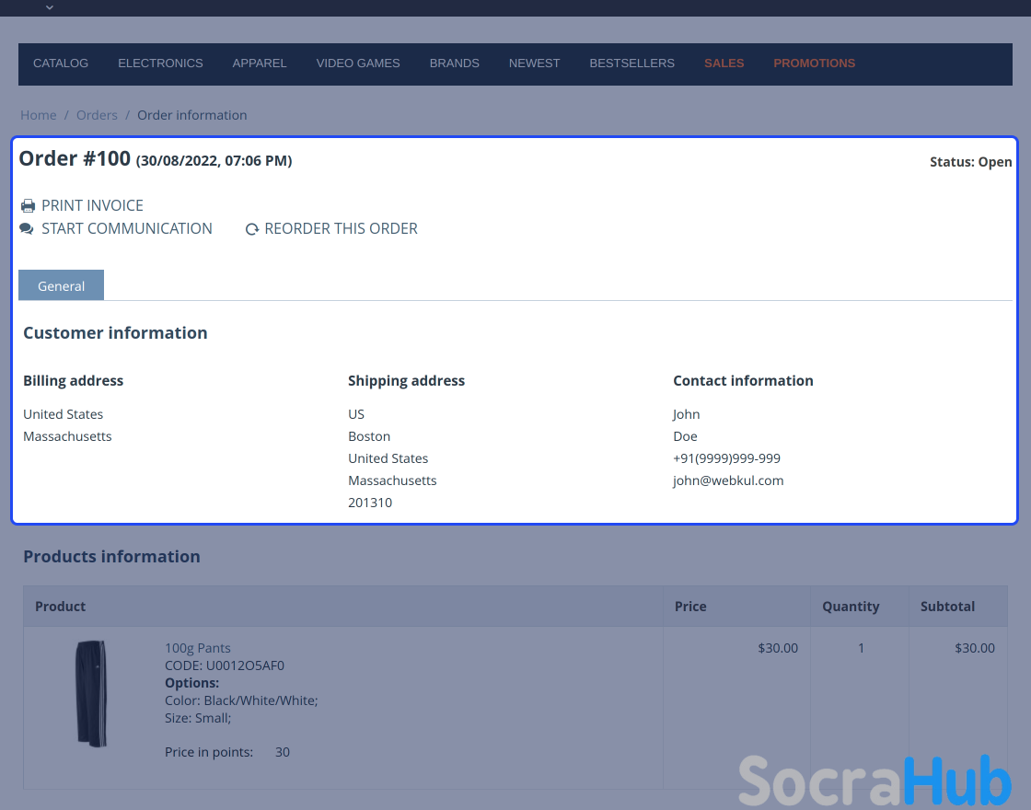Image resolution: width=1031 pixels, height=810 pixels.
Task: Click the printer icon beside Print Invoice
Action: [x=28, y=206]
